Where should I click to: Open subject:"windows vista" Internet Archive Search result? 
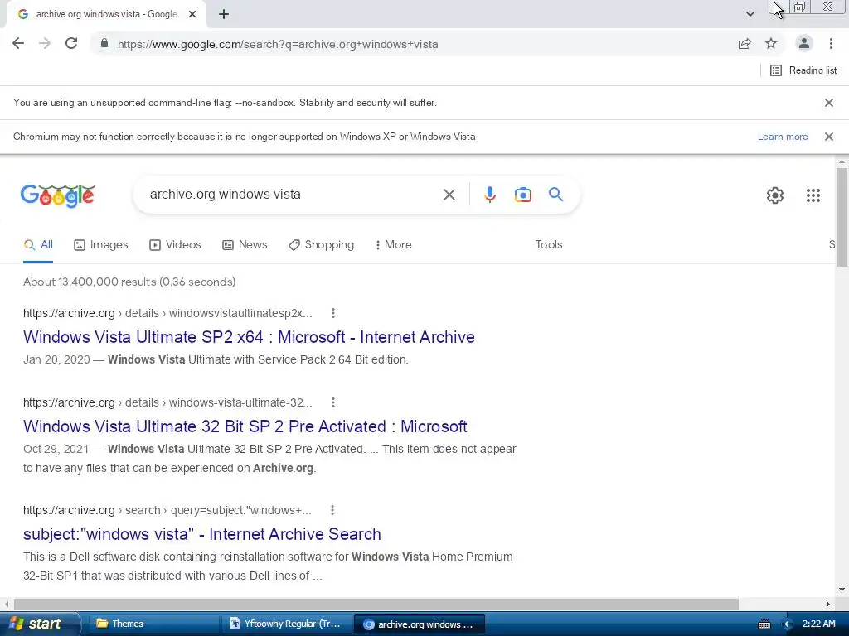[x=202, y=534]
